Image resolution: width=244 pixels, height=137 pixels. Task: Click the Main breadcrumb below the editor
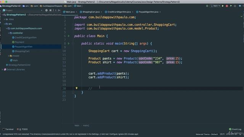77,126
